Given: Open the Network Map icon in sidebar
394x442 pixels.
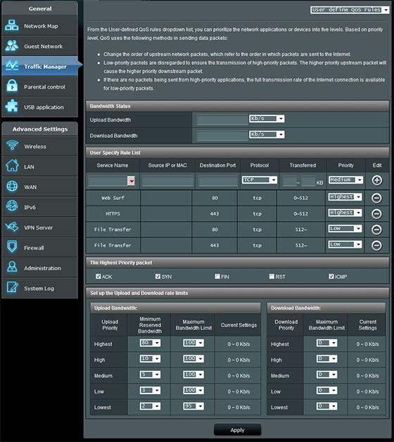Looking at the screenshot, I should 11,25.
